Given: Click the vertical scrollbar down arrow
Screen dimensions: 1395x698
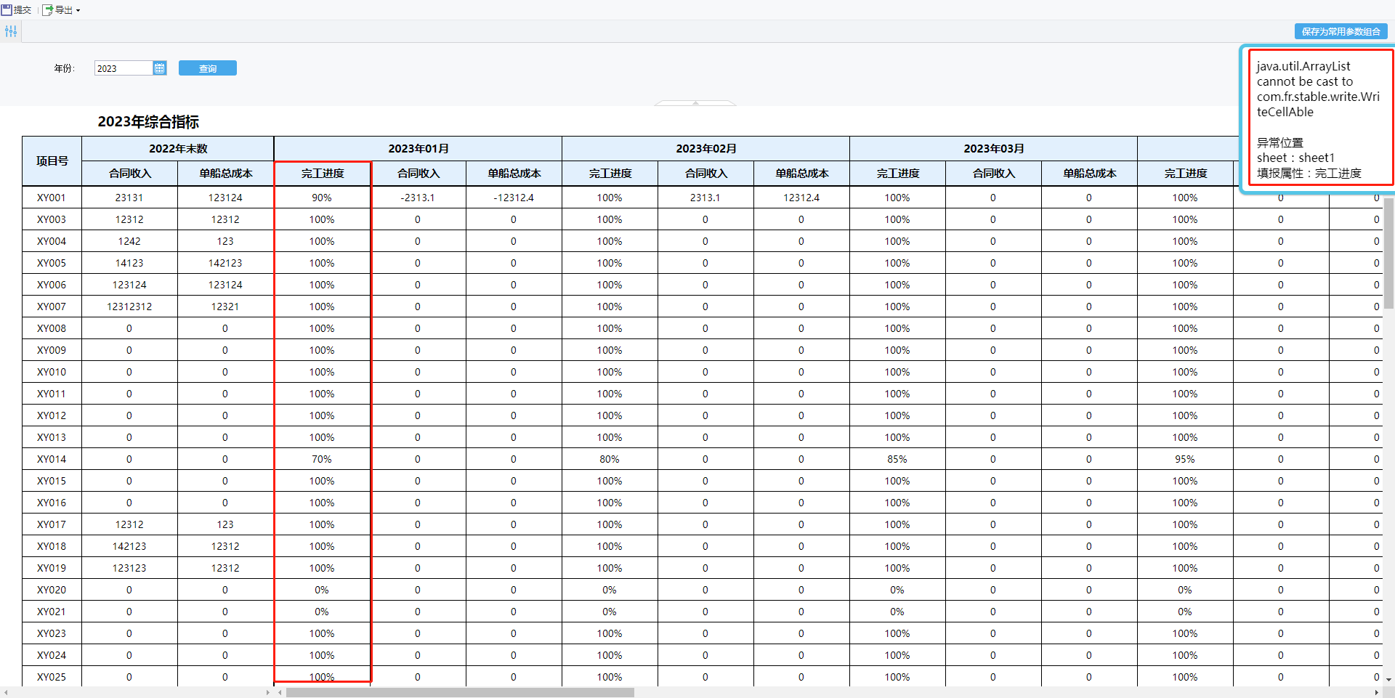Looking at the screenshot, I should point(1389,680).
